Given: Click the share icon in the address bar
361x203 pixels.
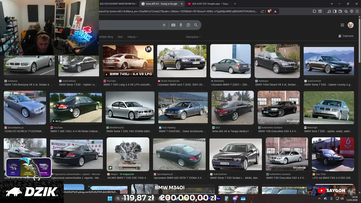Looking at the screenshot, I should 262,11.
